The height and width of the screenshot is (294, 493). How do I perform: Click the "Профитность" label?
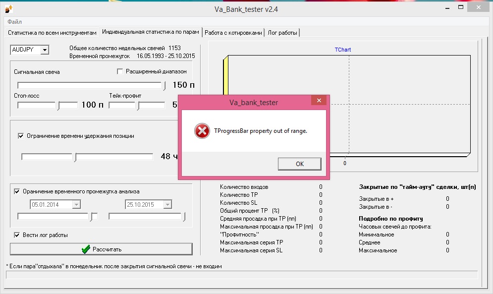point(240,235)
